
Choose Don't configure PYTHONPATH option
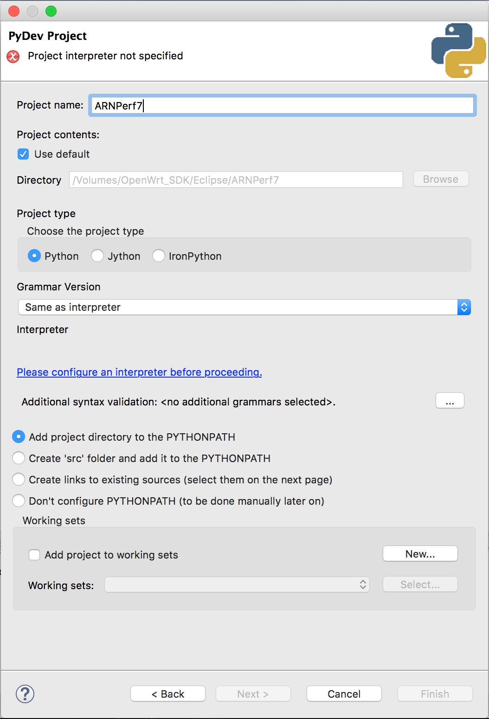click(19, 501)
